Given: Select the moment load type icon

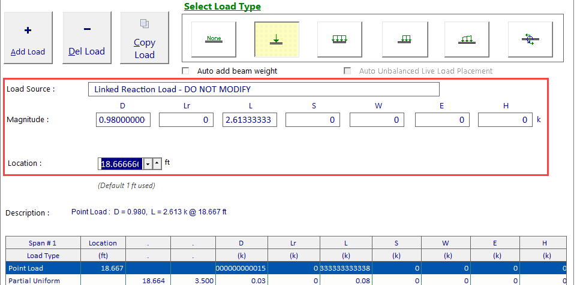Looking at the screenshot, I should [x=530, y=39].
